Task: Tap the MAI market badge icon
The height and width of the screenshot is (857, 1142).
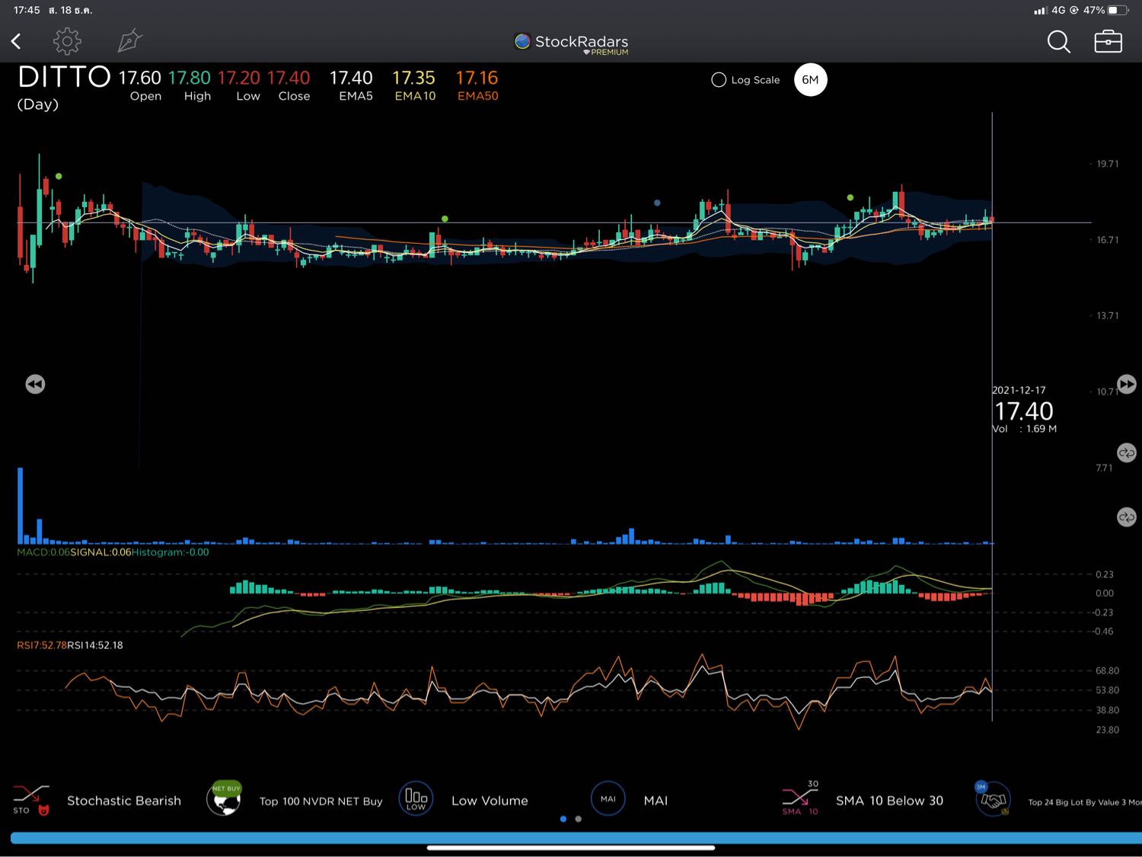Action: click(x=608, y=800)
